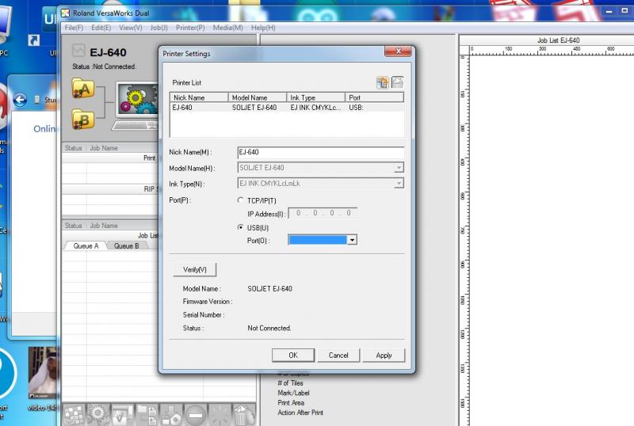Click the IP Address field
634x426 pixels.
point(323,213)
